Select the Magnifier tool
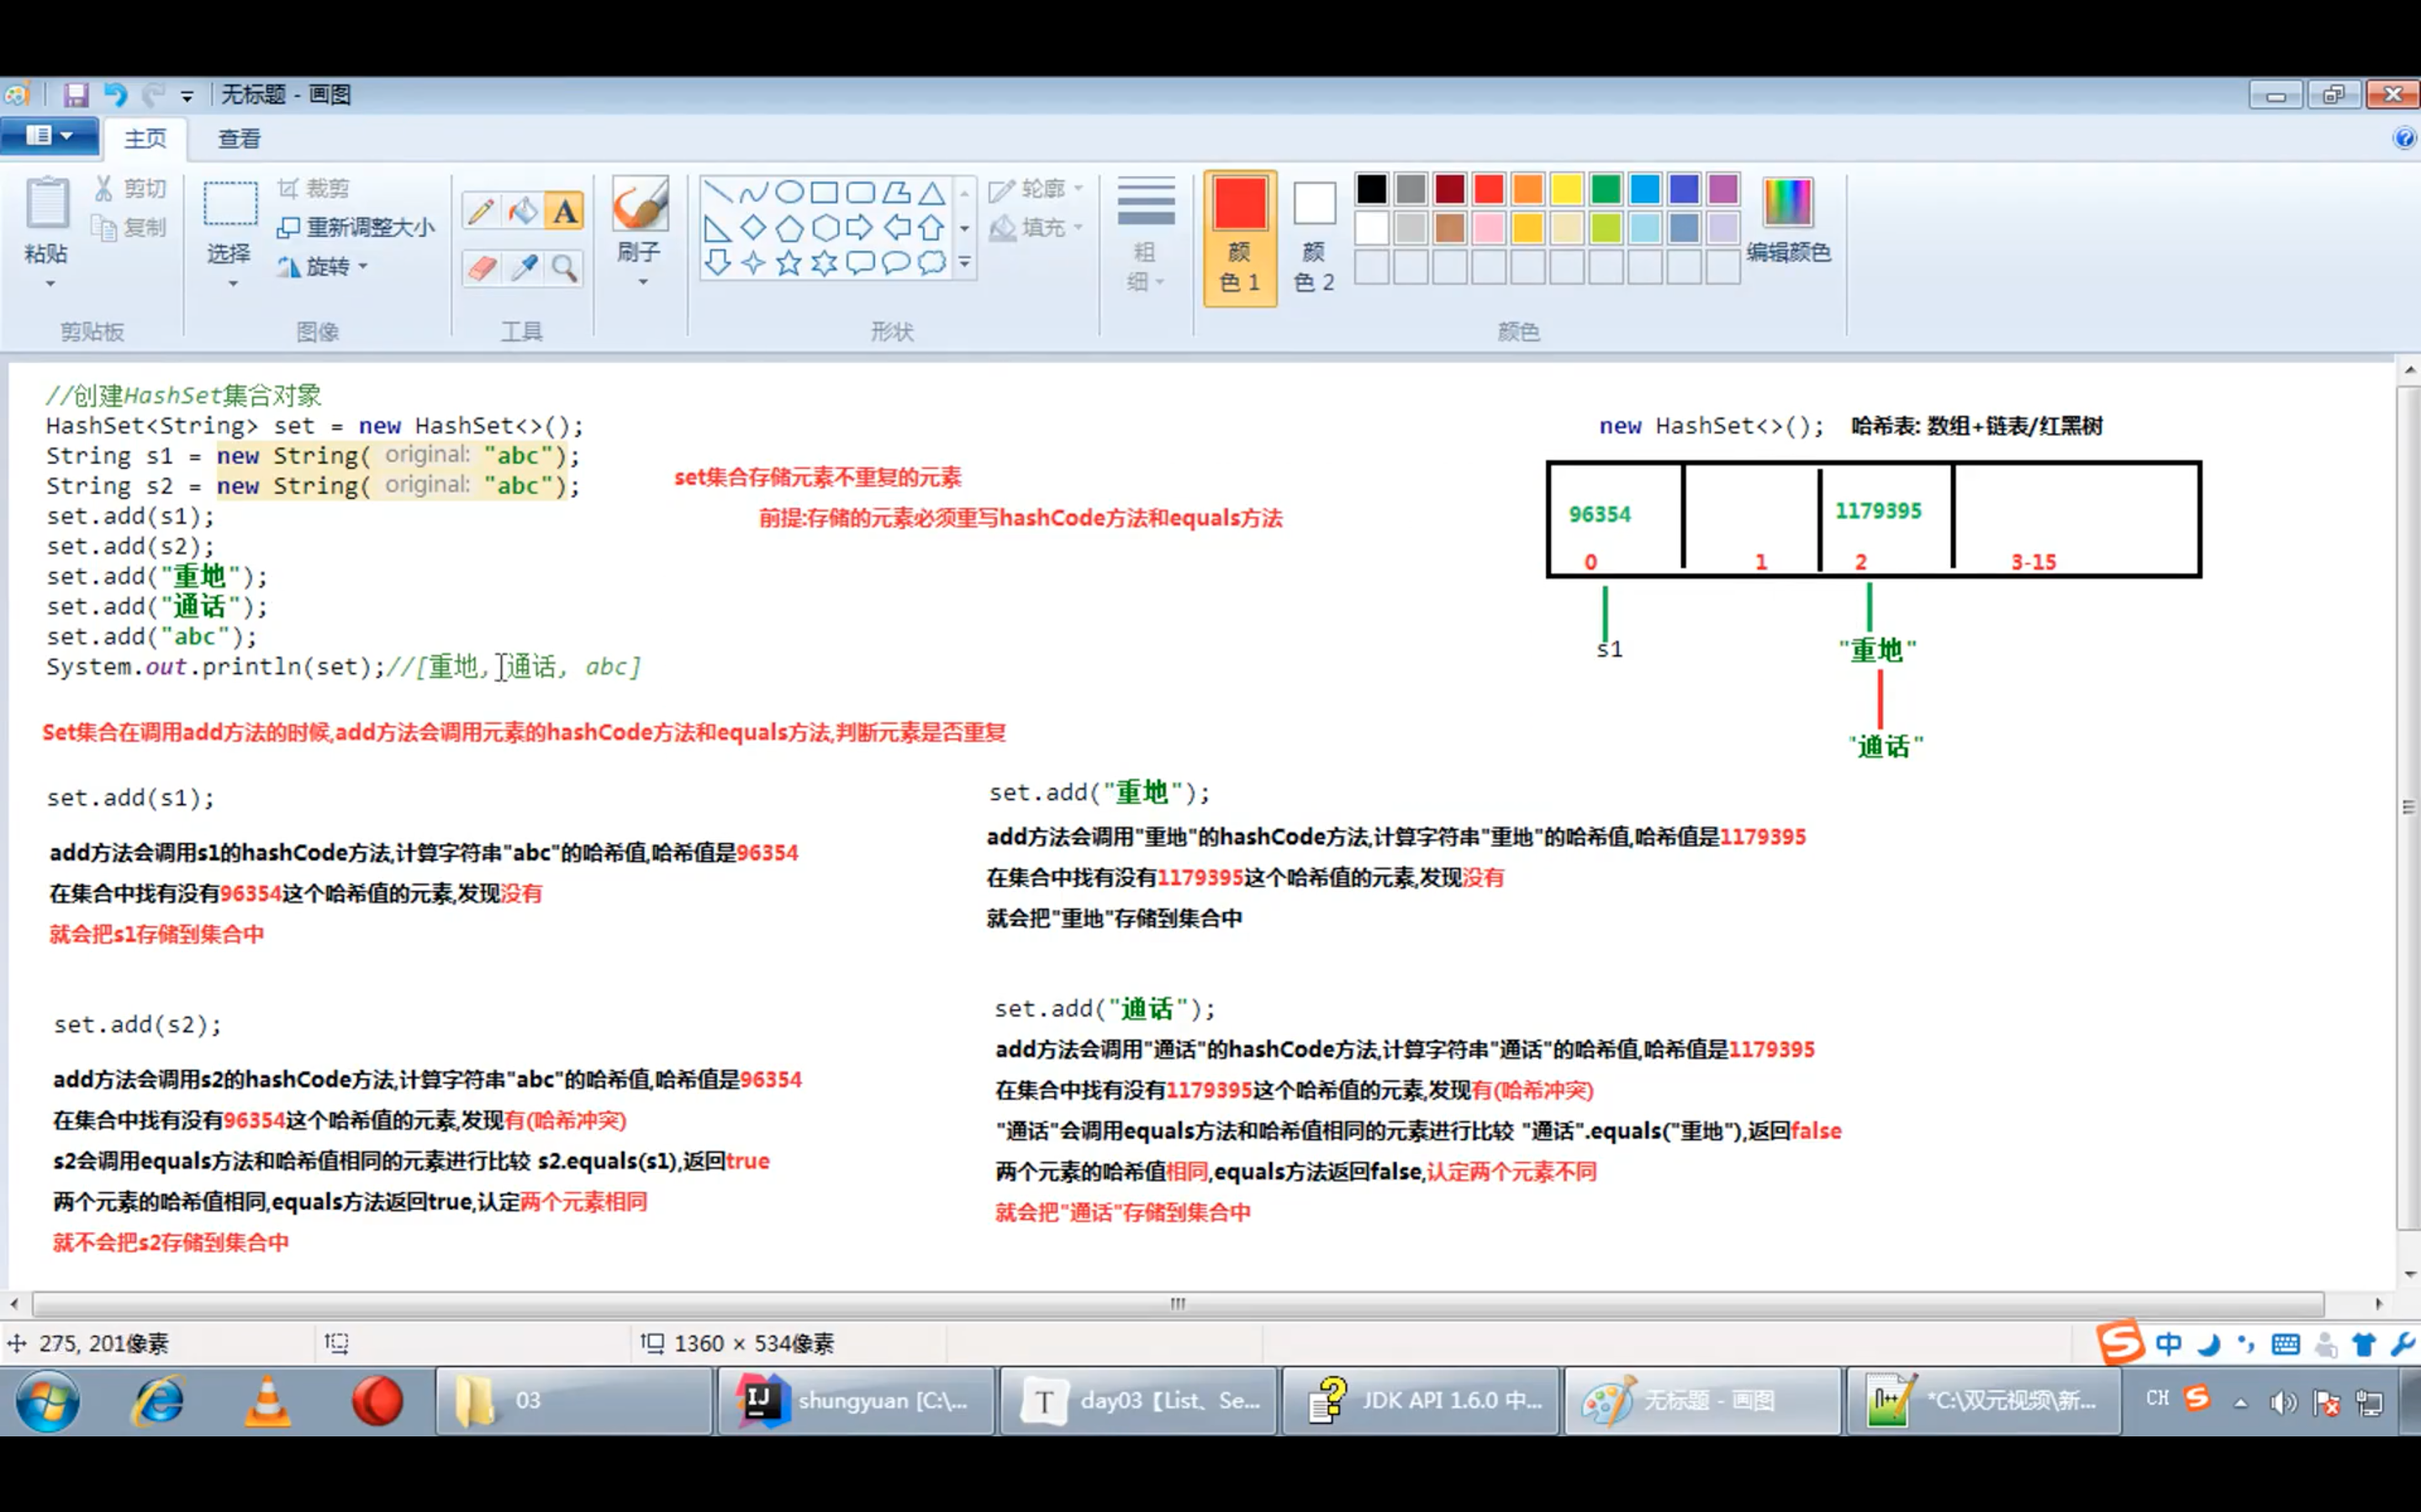 [565, 267]
